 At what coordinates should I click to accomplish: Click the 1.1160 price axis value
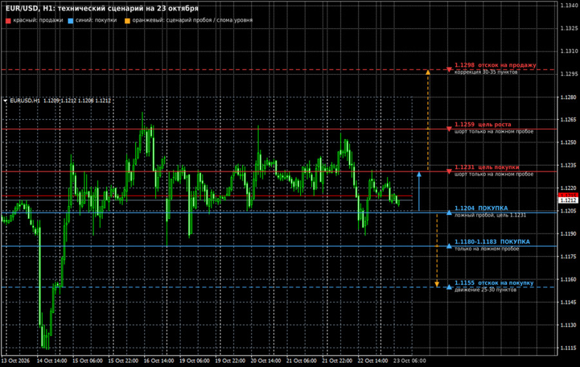point(569,279)
